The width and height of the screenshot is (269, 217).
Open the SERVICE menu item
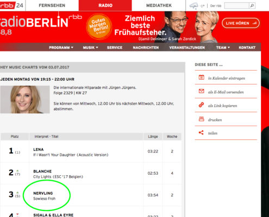(115, 48)
